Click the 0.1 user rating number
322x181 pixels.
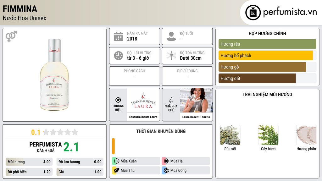36,132
